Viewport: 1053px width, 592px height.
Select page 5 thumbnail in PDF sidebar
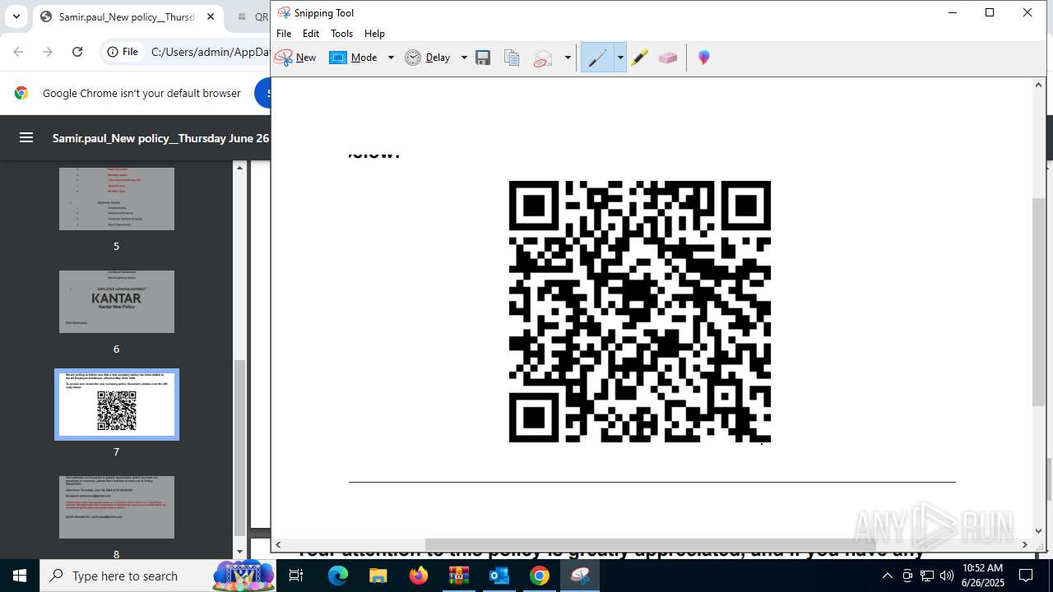[x=117, y=198]
